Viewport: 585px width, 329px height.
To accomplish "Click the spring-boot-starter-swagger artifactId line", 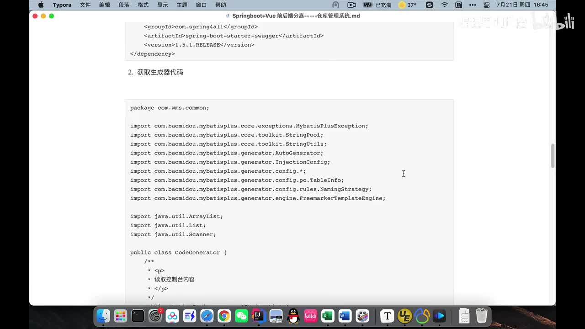I will click(234, 36).
